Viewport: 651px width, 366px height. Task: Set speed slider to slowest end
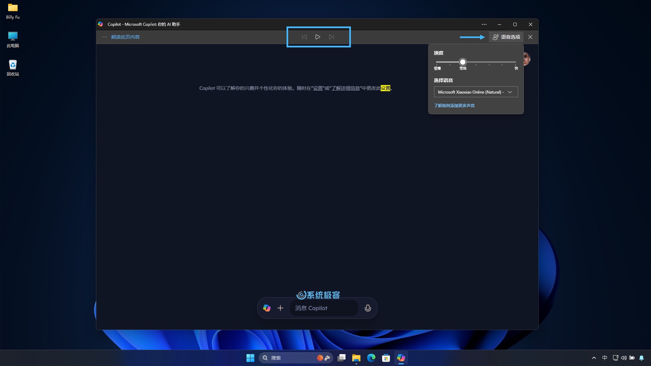pyautogui.click(x=437, y=62)
